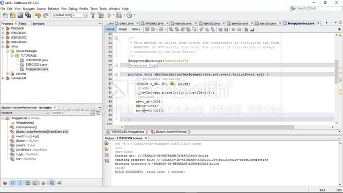Open the Debug menu
343x193 pixels.
click(x=73, y=9)
